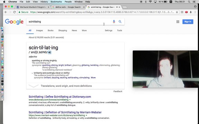
Task: Reload the current page
Action: tap(15, 12)
